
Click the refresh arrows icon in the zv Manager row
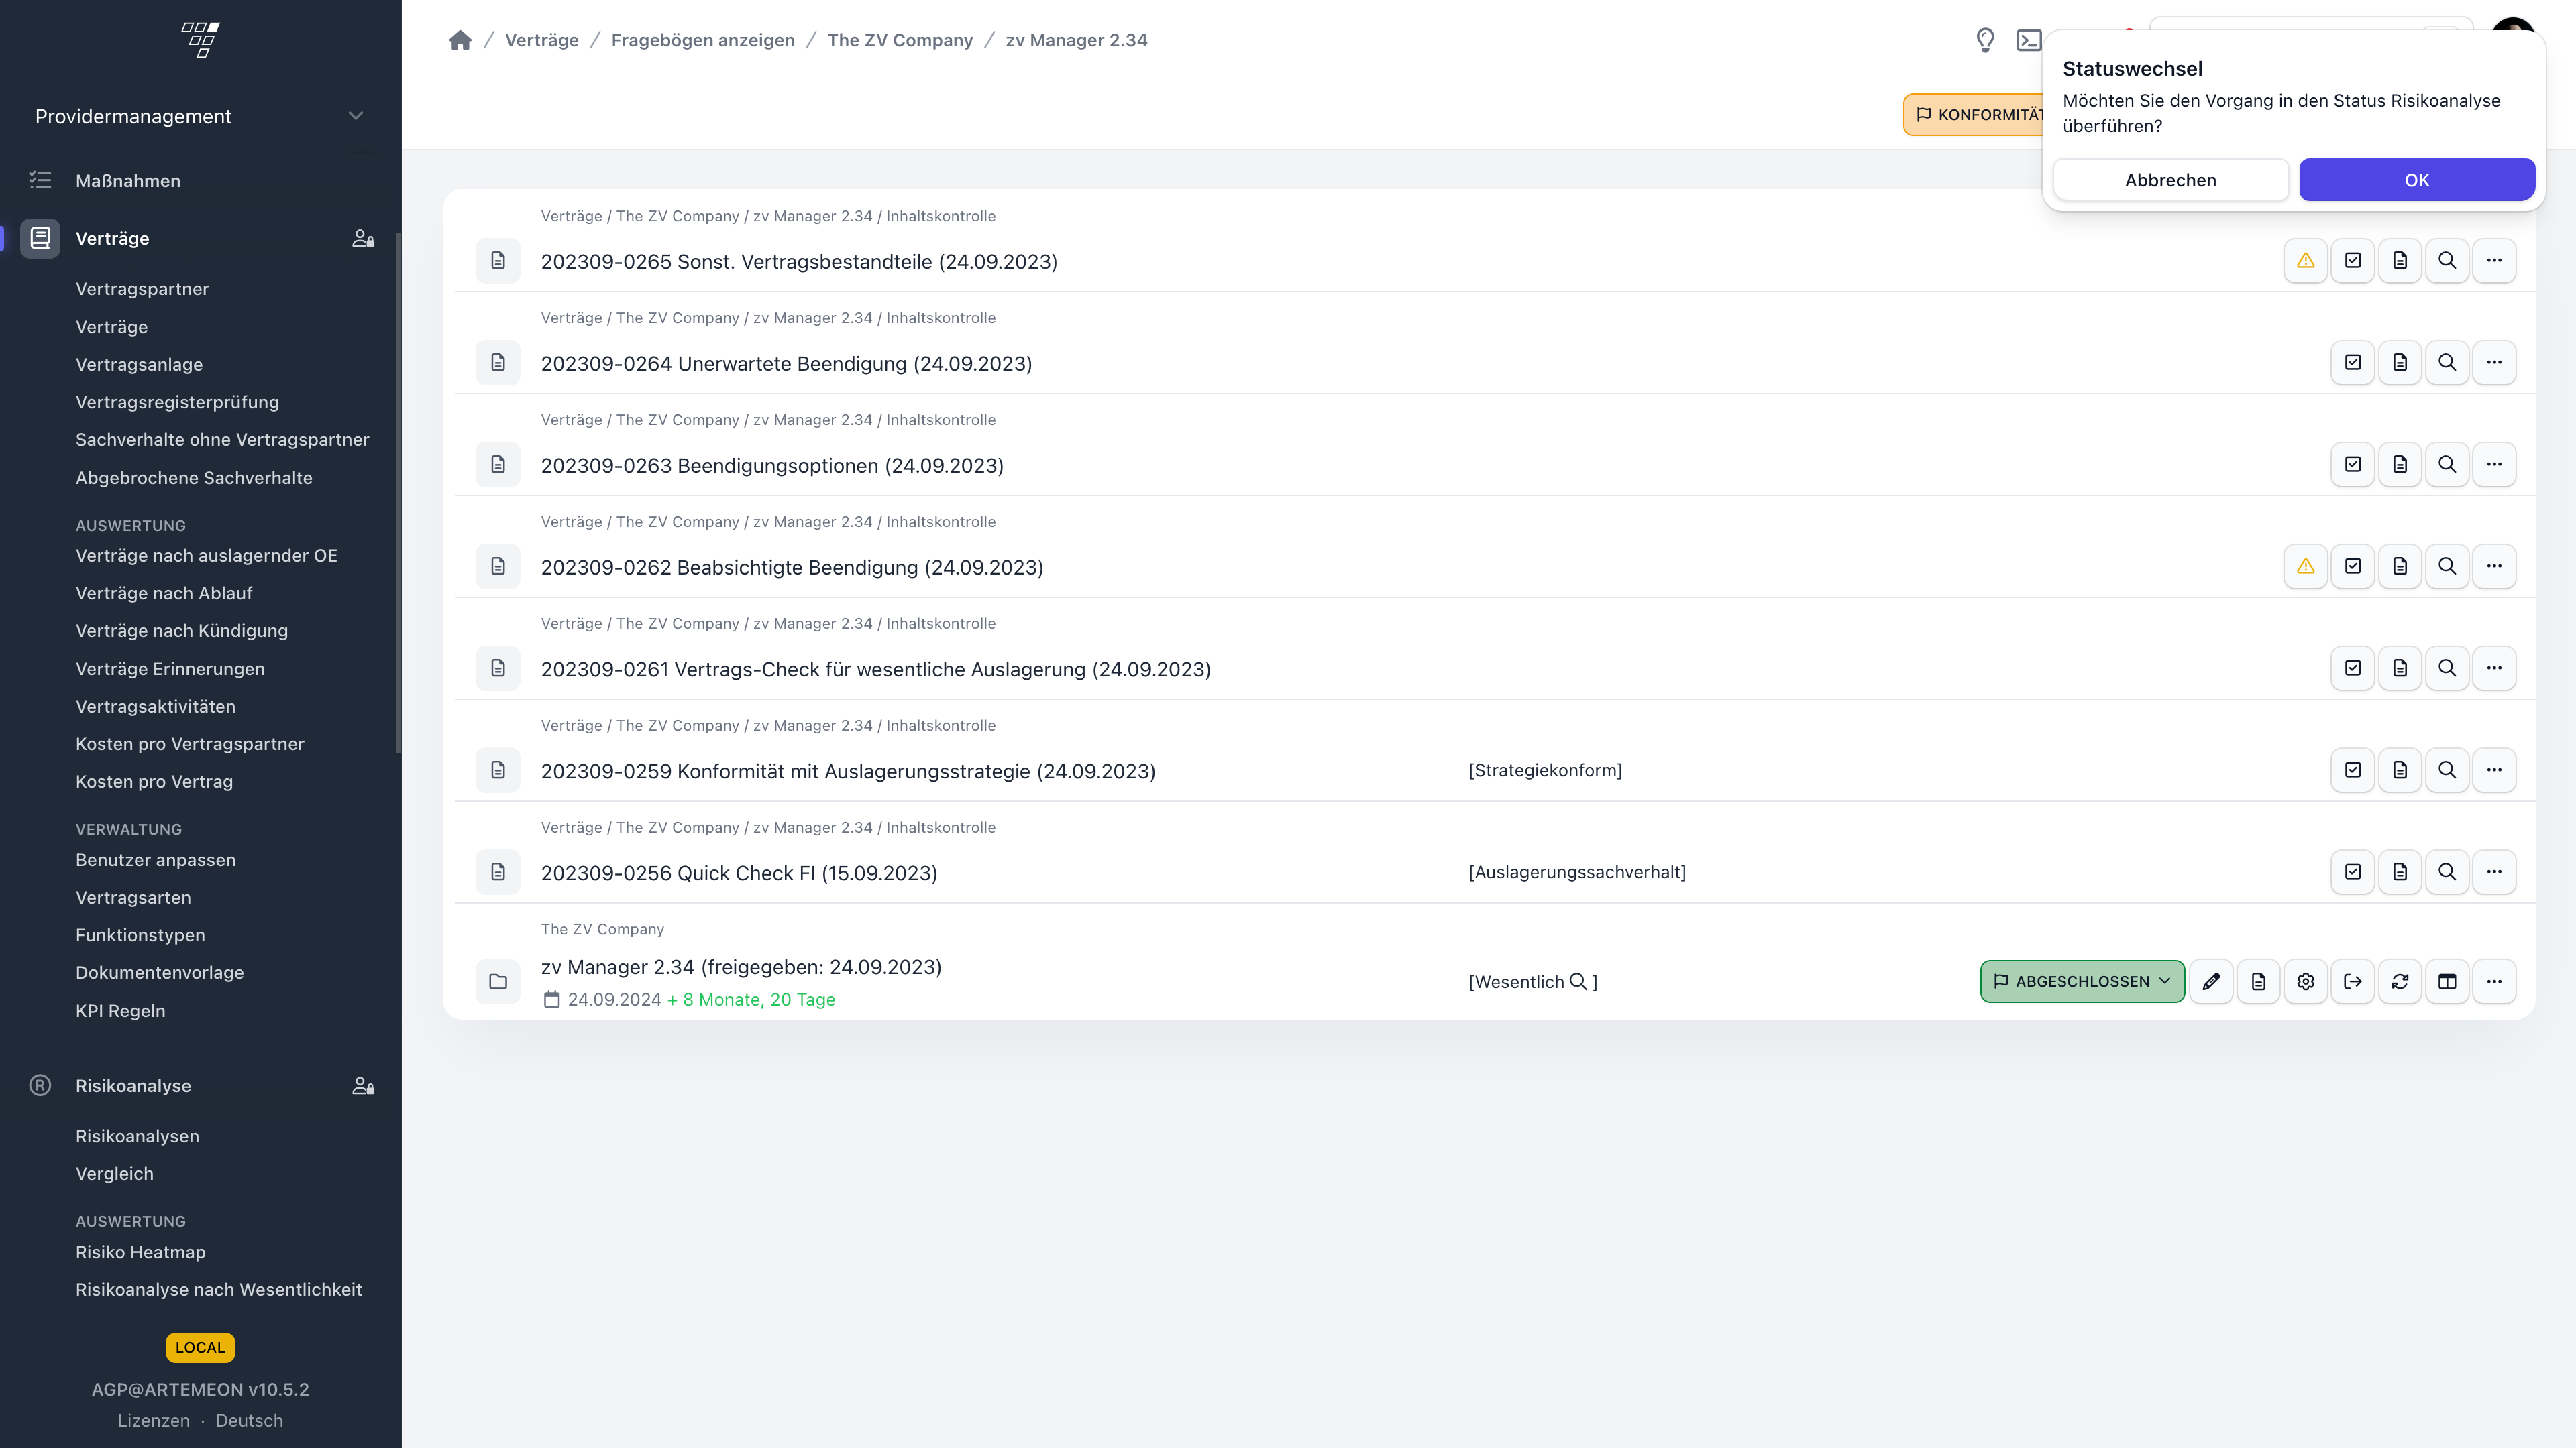[x=2400, y=981]
